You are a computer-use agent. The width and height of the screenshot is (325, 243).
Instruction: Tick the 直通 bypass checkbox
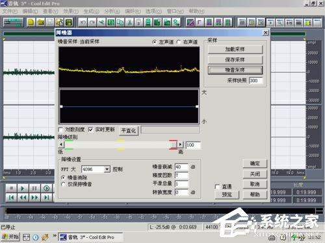[x=217, y=187]
